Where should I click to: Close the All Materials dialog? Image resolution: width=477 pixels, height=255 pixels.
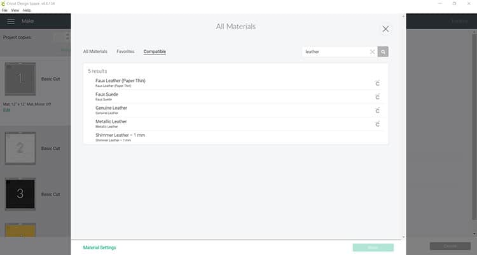(385, 29)
